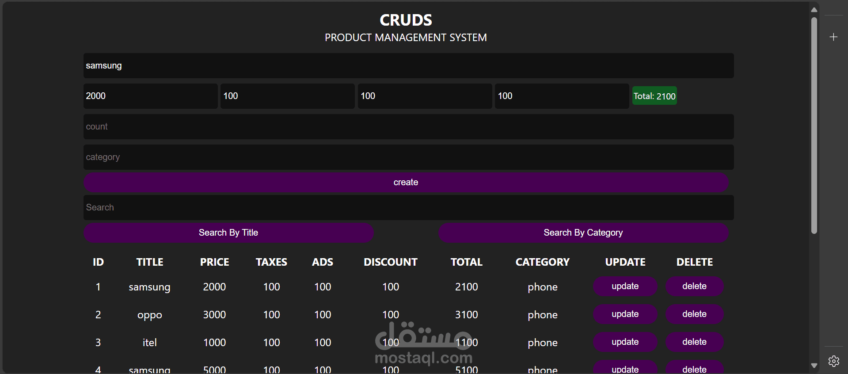Click the green Total: 2100 label
This screenshot has height=374, width=848.
click(x=654, y=96)
